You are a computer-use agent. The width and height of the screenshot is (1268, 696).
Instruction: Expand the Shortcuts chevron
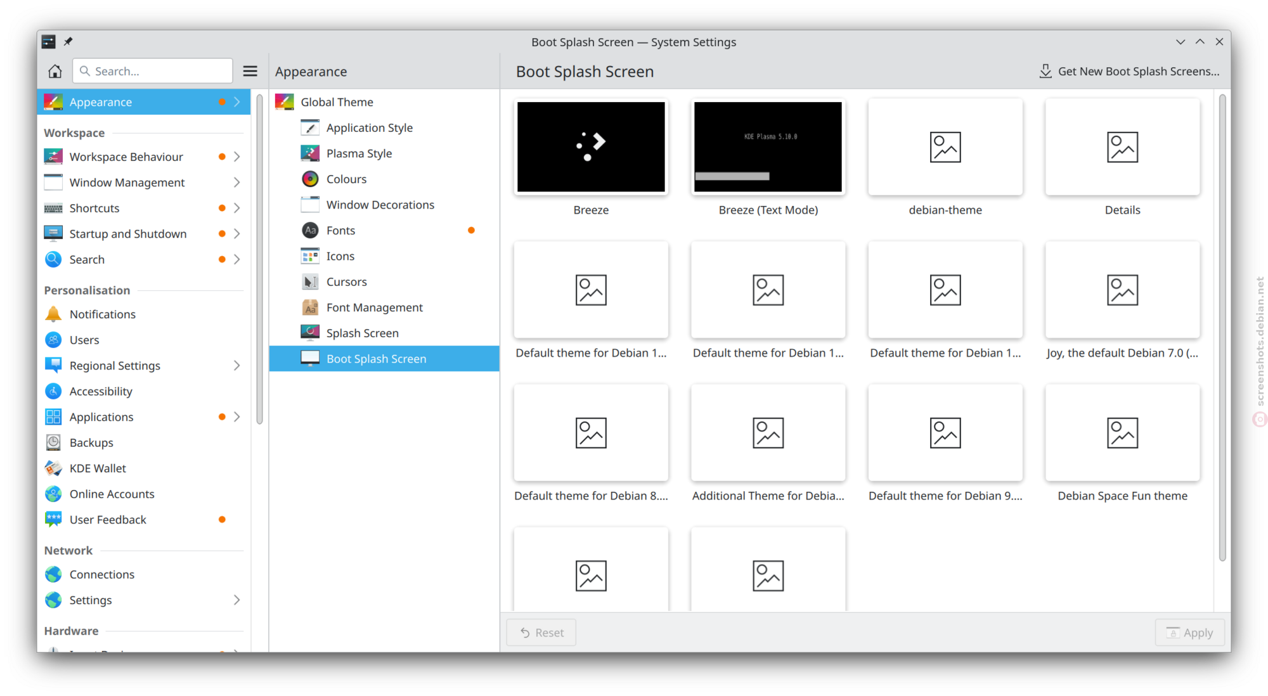pyautogui.click(x=236, y=208)
